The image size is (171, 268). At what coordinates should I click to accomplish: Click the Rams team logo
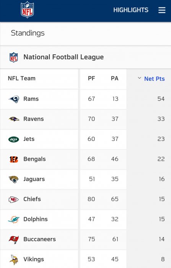point(14,99)
